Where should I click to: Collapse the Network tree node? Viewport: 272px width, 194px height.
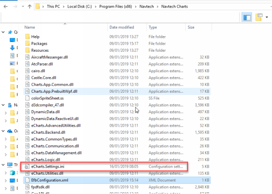[3, 105]
